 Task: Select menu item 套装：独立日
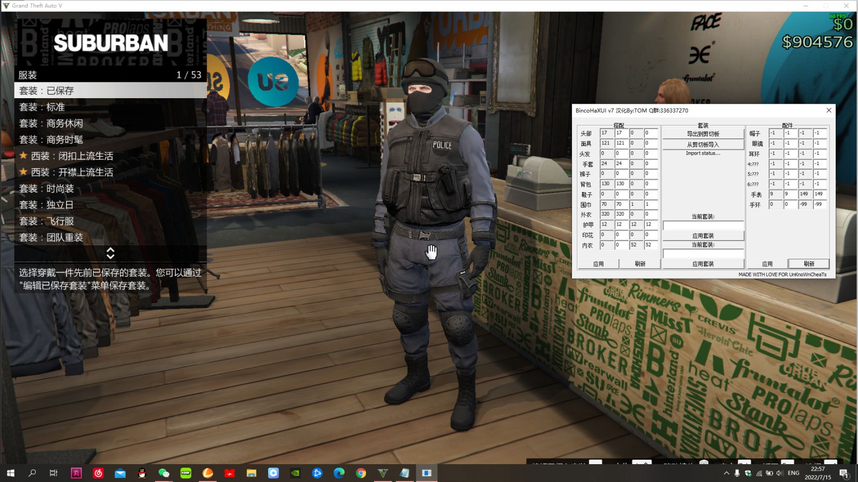(110, 205)
